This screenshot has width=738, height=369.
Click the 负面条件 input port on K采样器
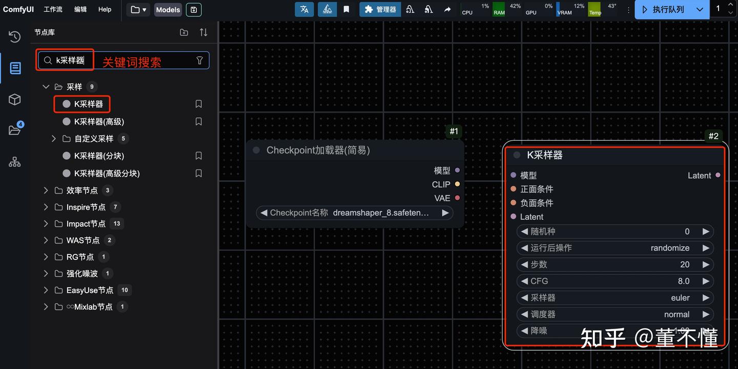tap(514, 203)
